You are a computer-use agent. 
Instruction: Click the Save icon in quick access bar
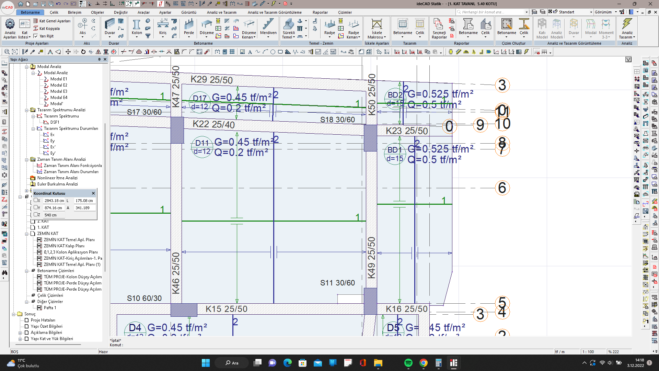(x=43, y=4)
